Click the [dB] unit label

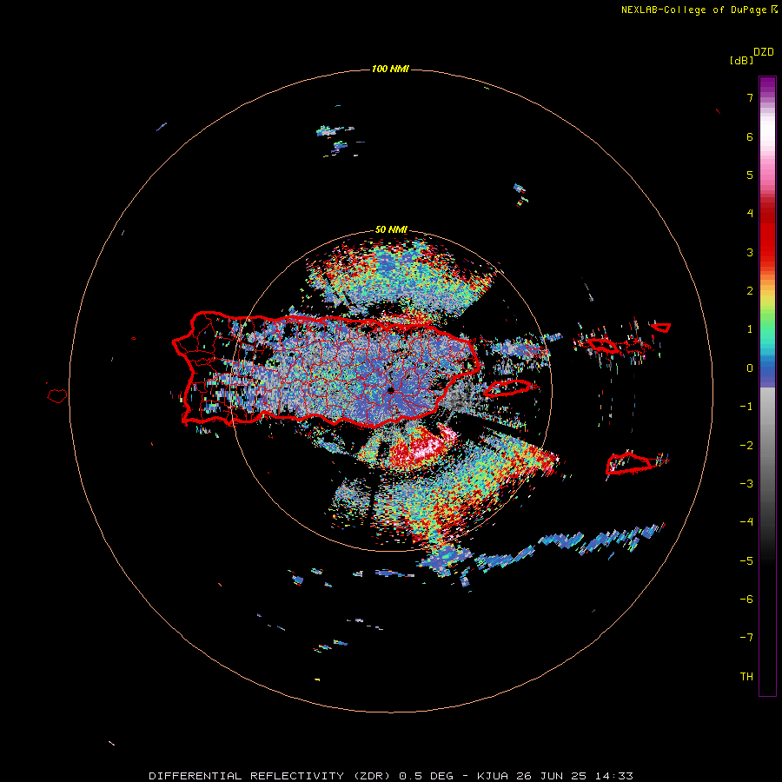click(x=741, y=60)
